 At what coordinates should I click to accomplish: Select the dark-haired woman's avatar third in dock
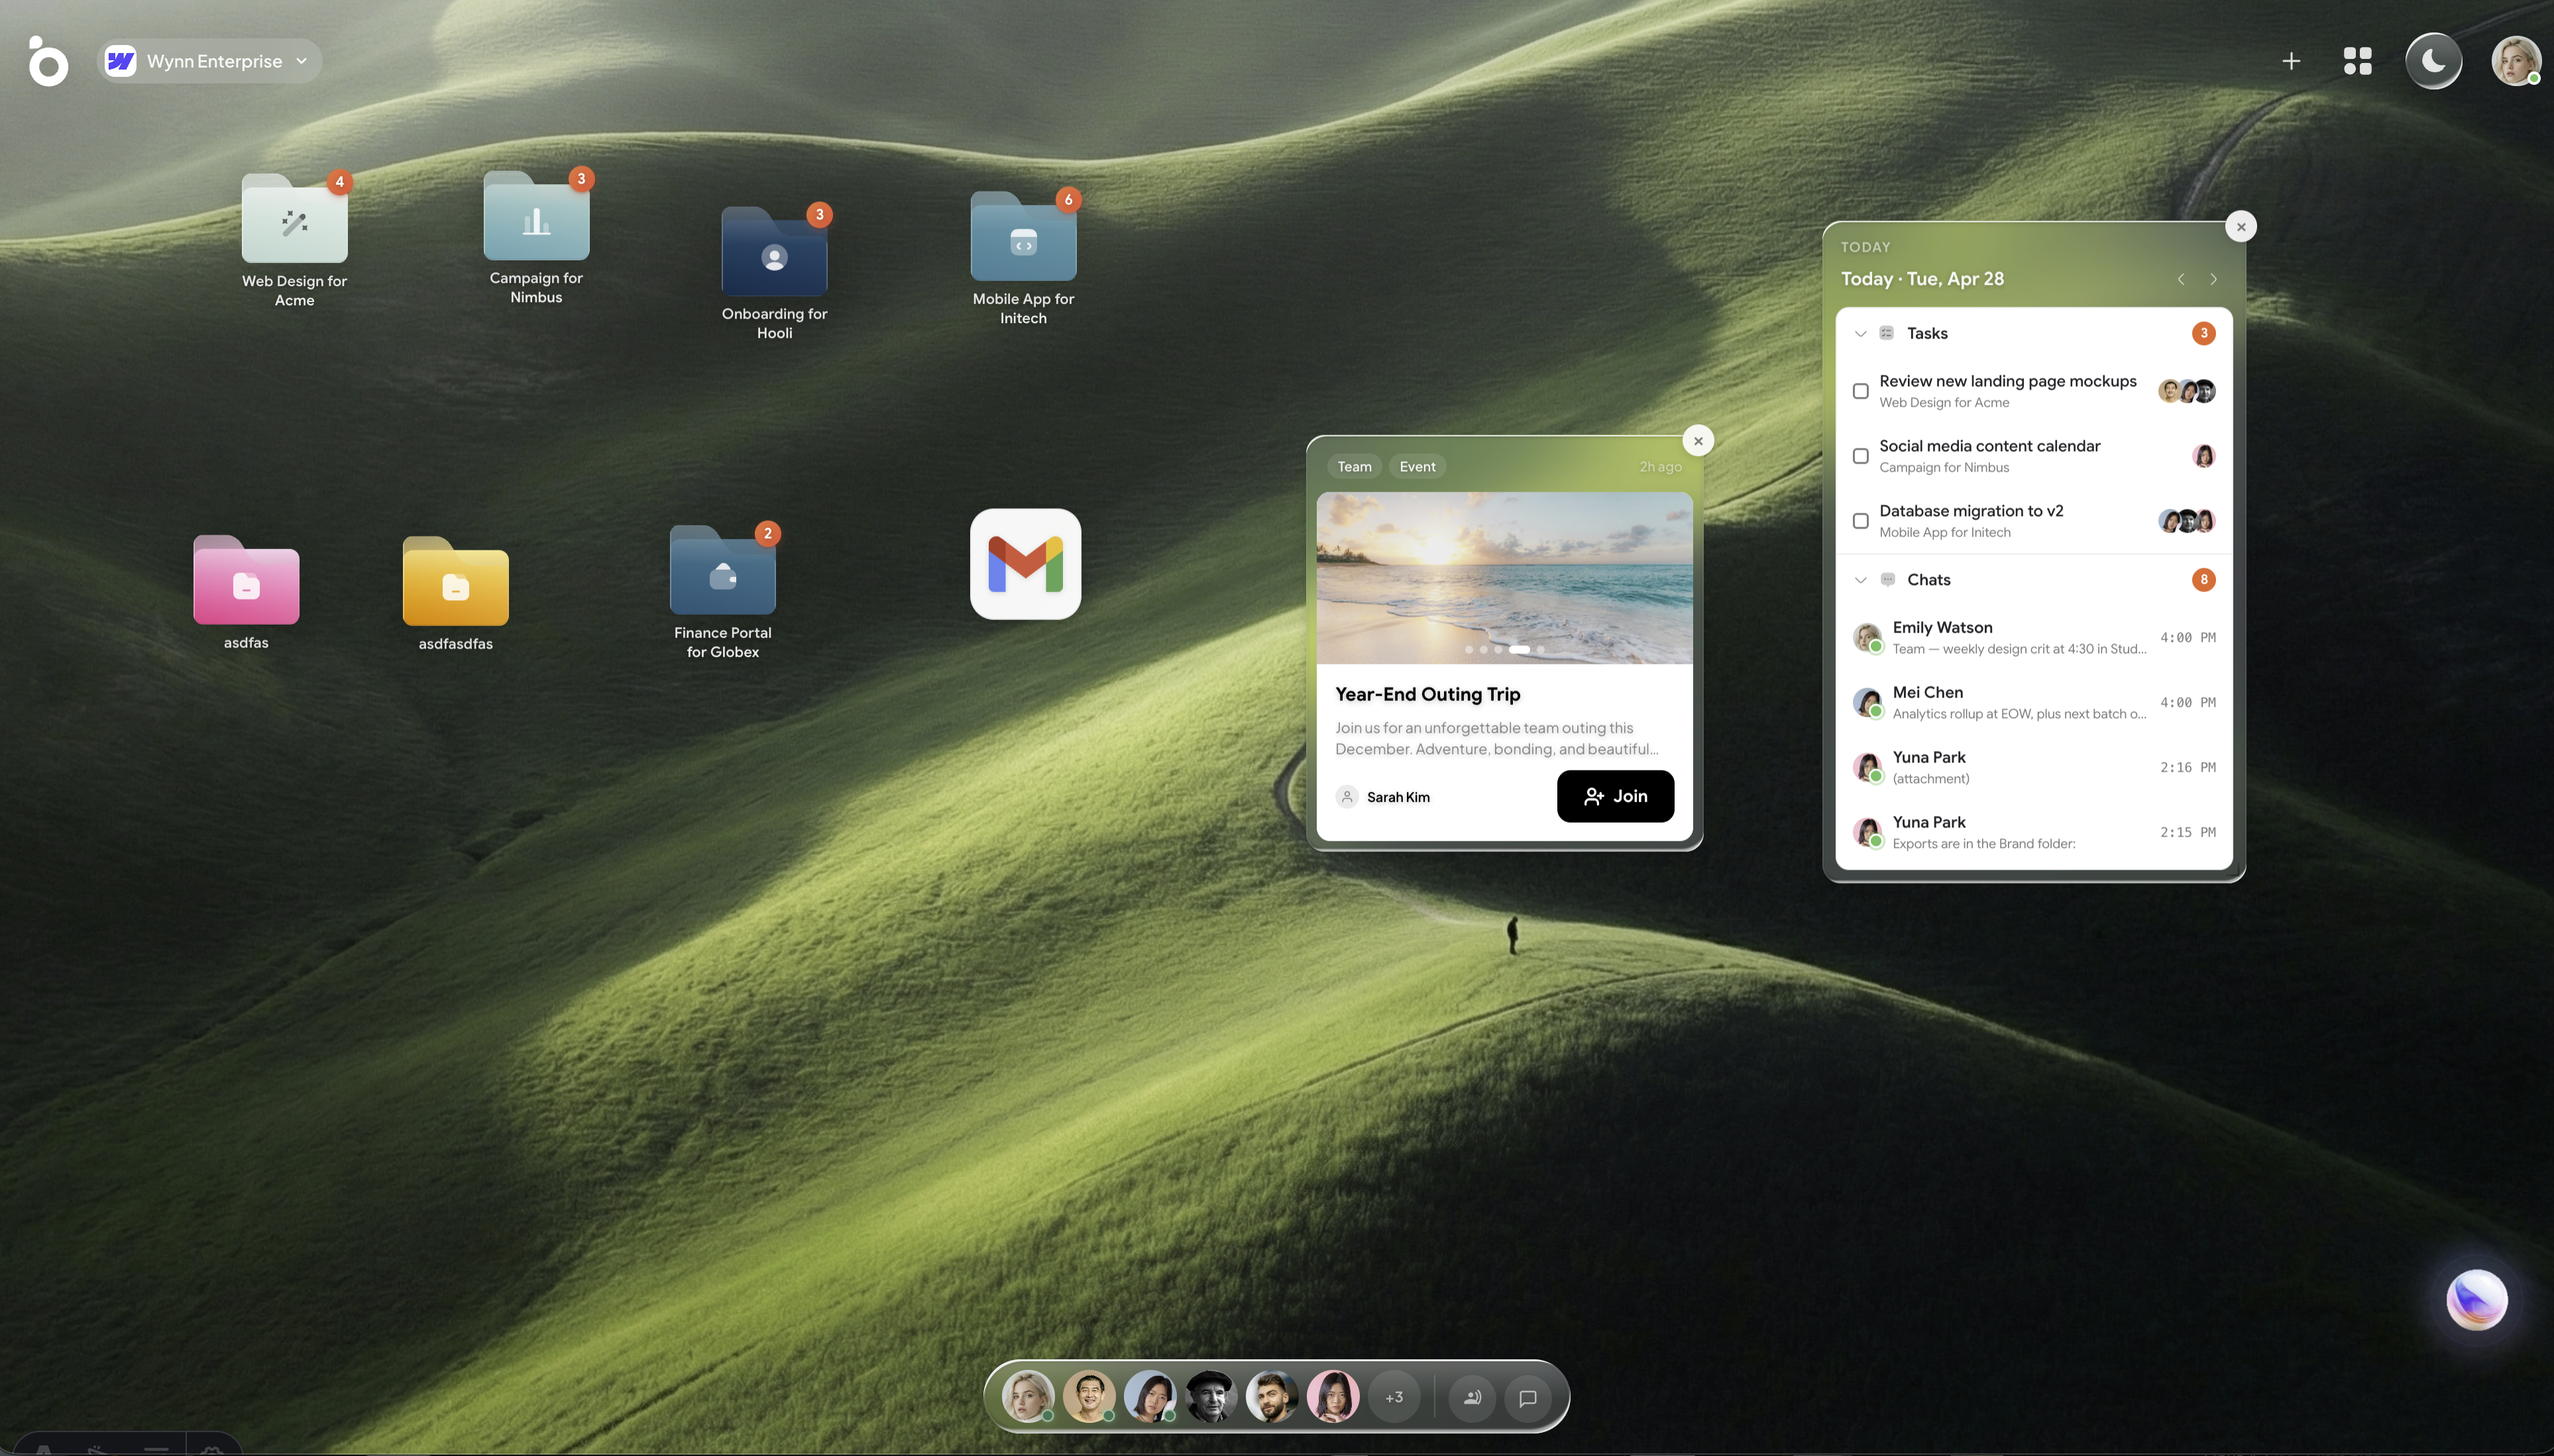coord(1150,1396)
